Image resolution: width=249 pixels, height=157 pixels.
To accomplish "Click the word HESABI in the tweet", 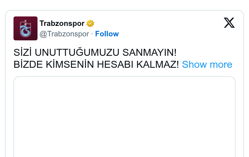I will pyautogui.click(x=115, y=64).
